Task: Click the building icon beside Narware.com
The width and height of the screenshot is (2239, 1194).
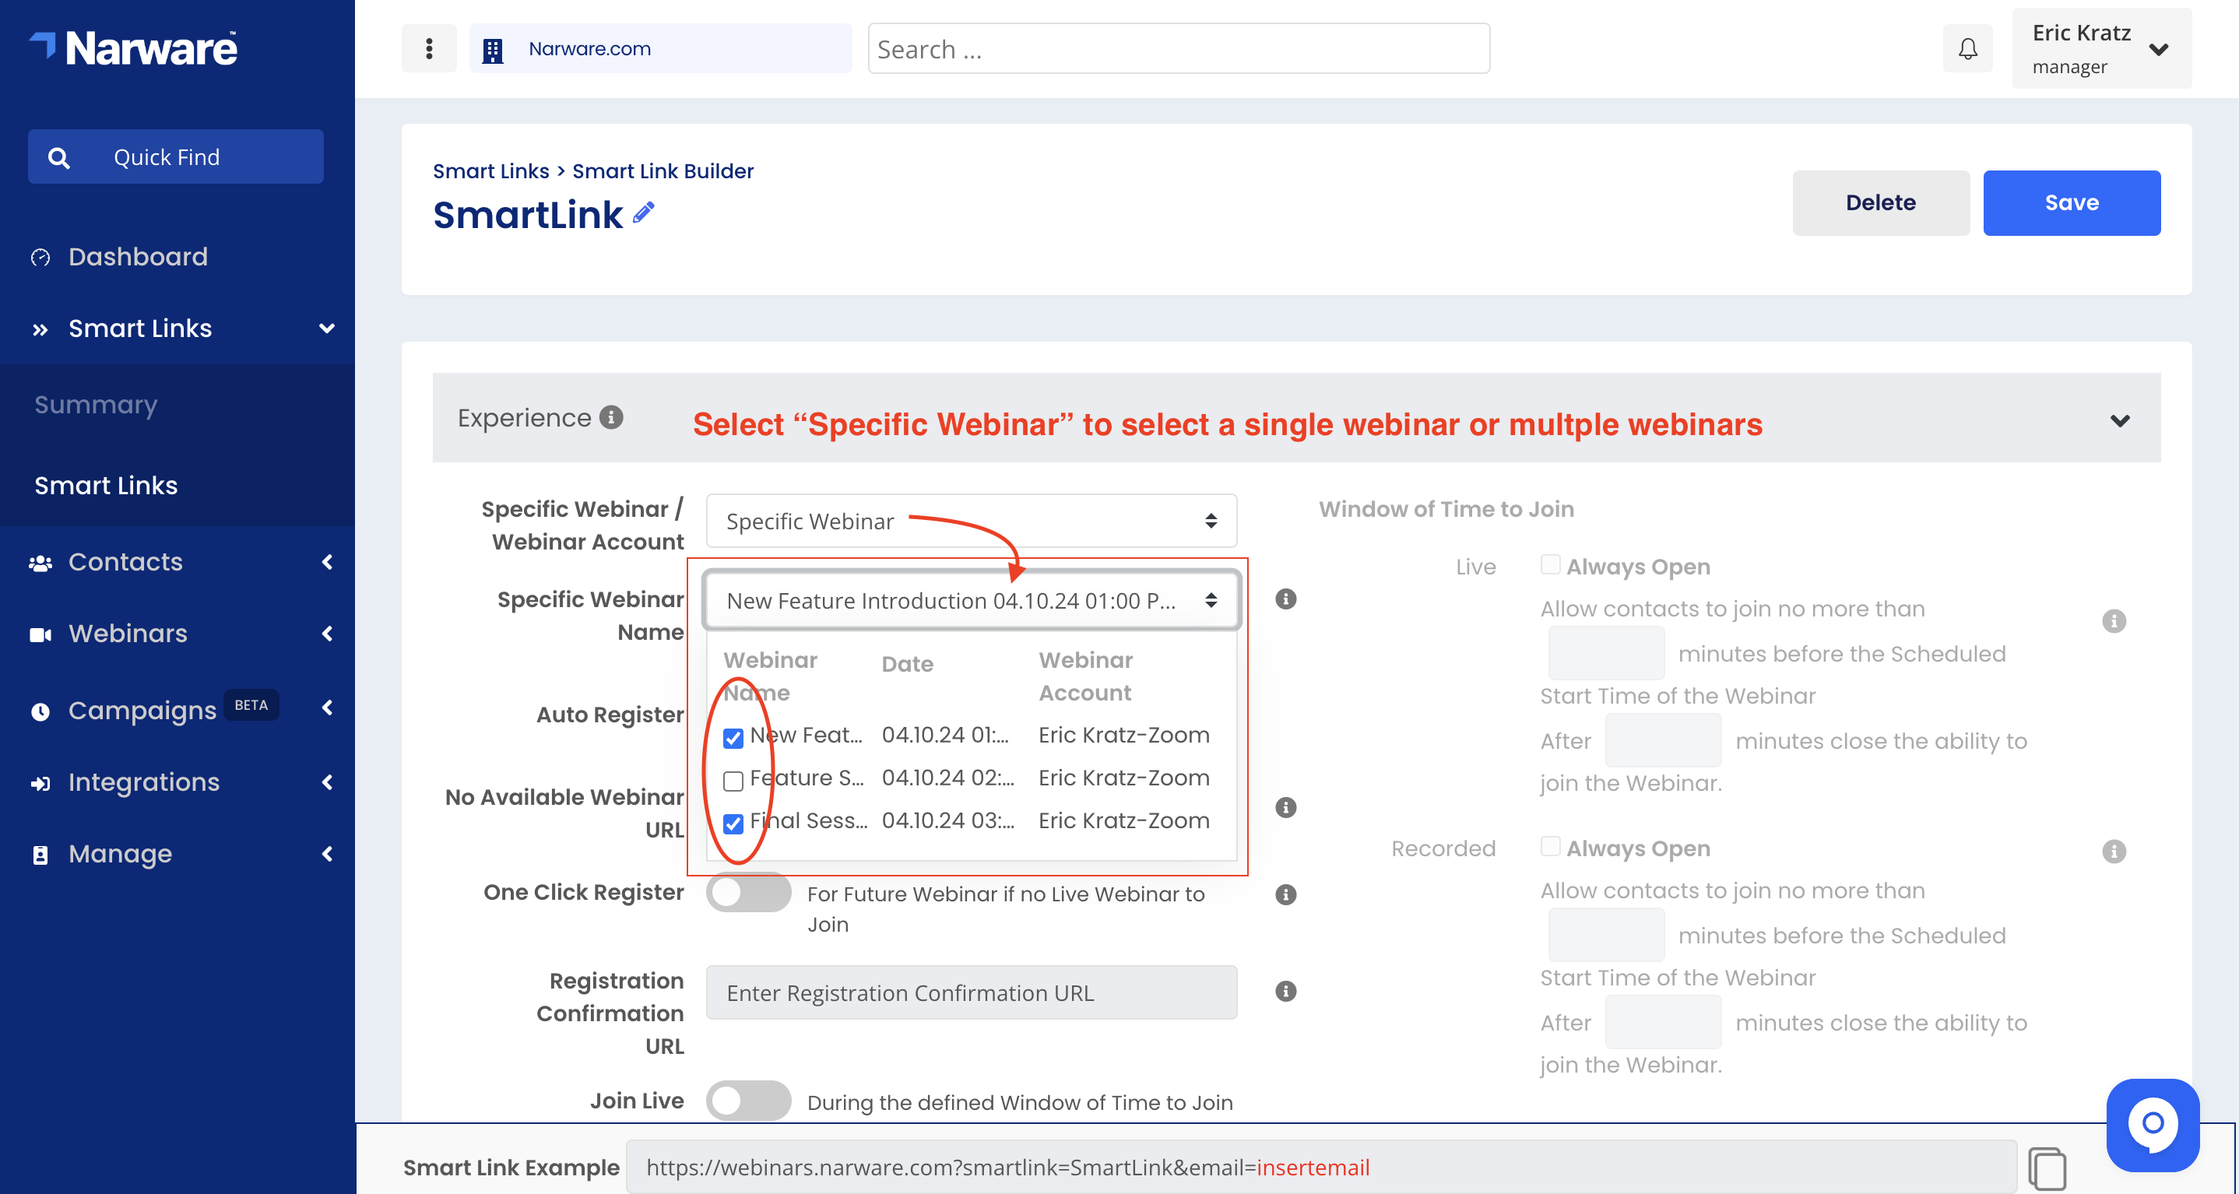Action: 493,50
